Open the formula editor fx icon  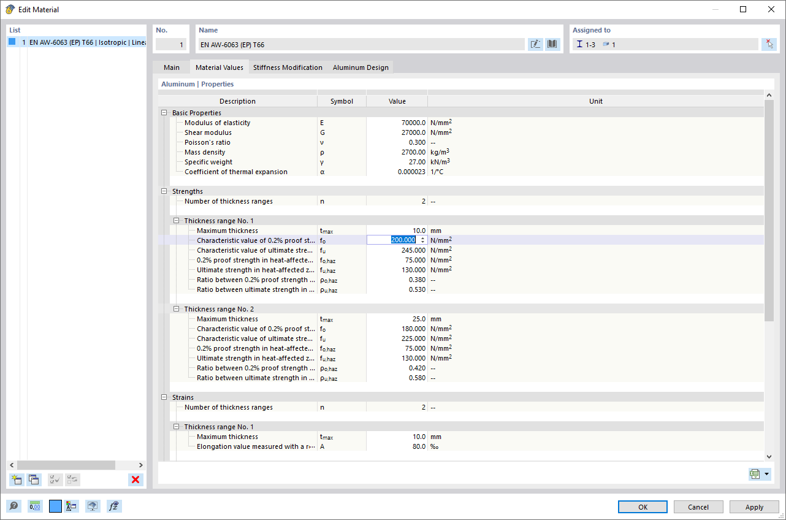click(113, 506)
